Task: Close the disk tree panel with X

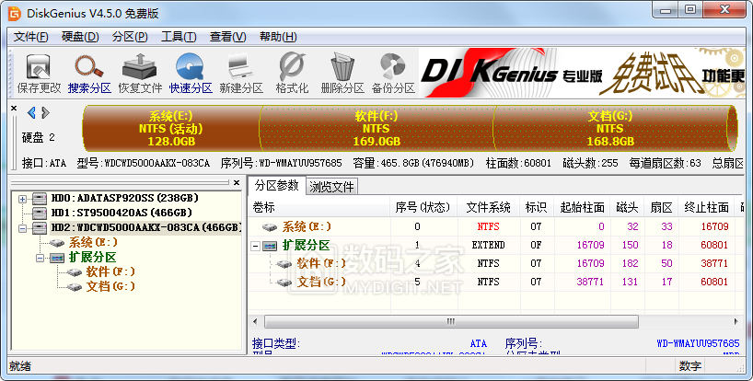Action: point(237,182)
